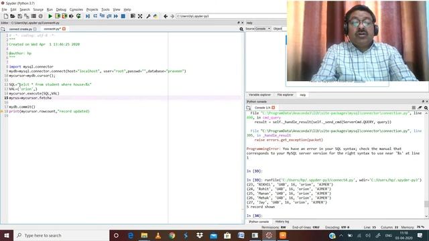Click the Windows taskbar search box
The image size is (429, 241).
tap(61, 235)
